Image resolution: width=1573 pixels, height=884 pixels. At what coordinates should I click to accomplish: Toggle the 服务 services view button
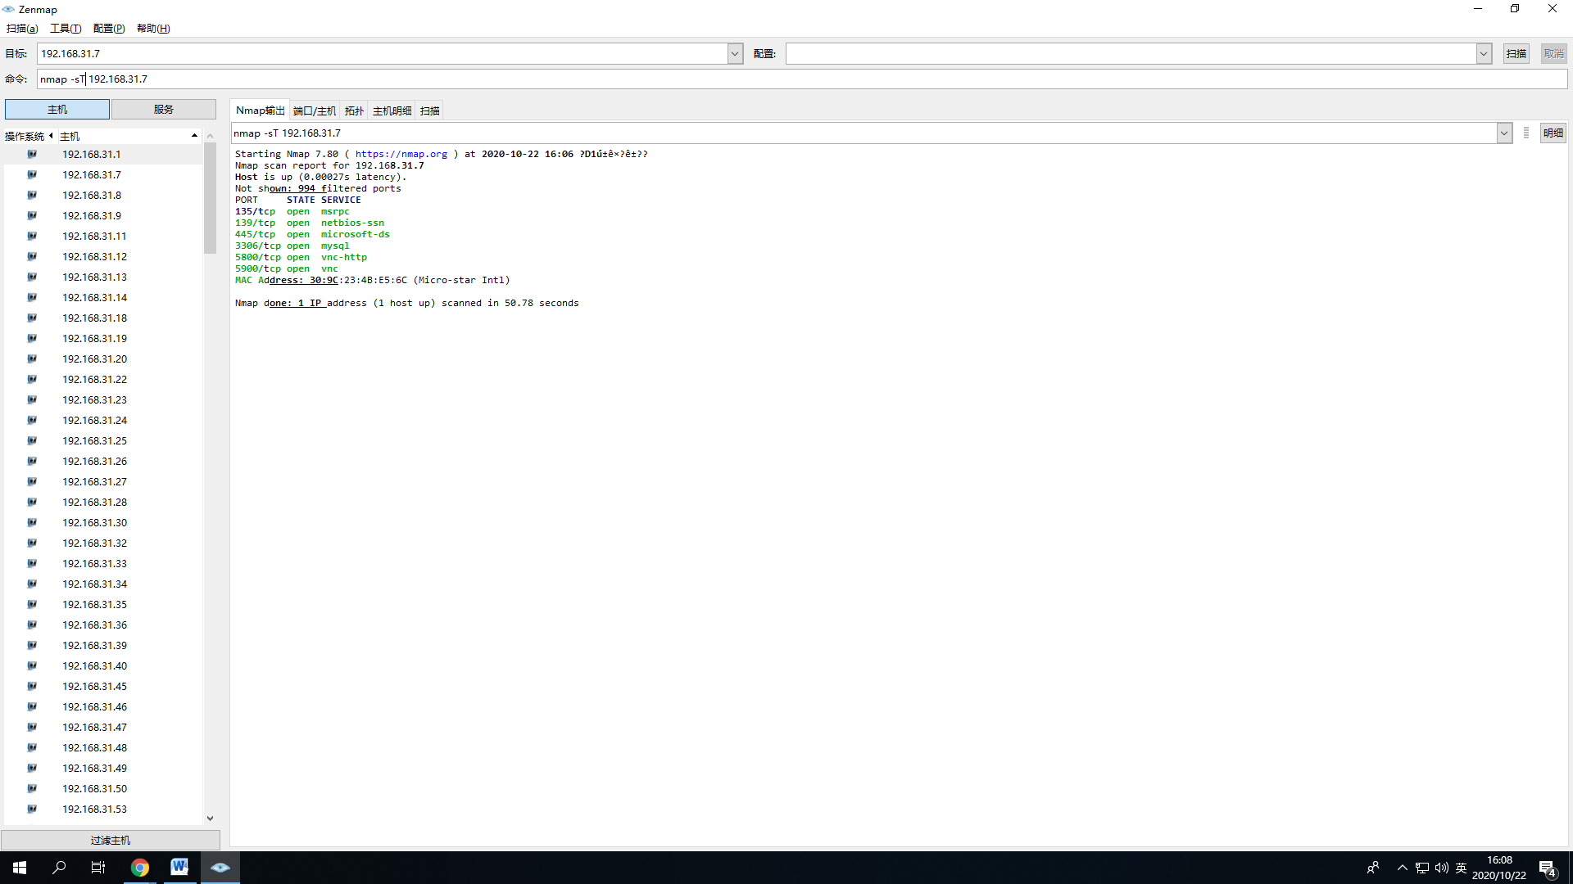(x=163, y=110)
